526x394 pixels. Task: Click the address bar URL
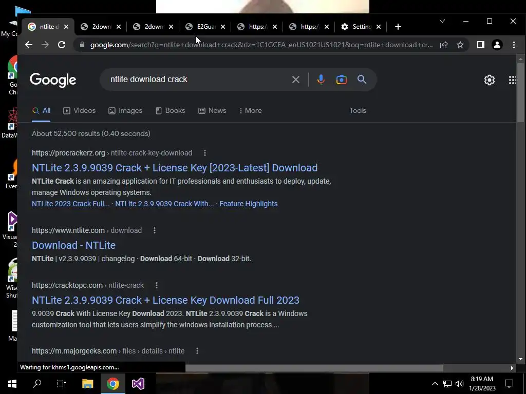[261, 45]
